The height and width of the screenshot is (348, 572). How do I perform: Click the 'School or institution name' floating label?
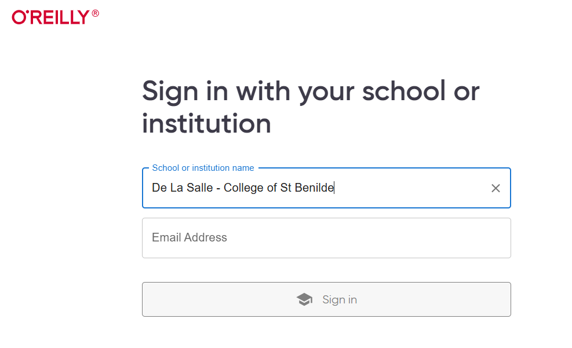pos(203,168)
